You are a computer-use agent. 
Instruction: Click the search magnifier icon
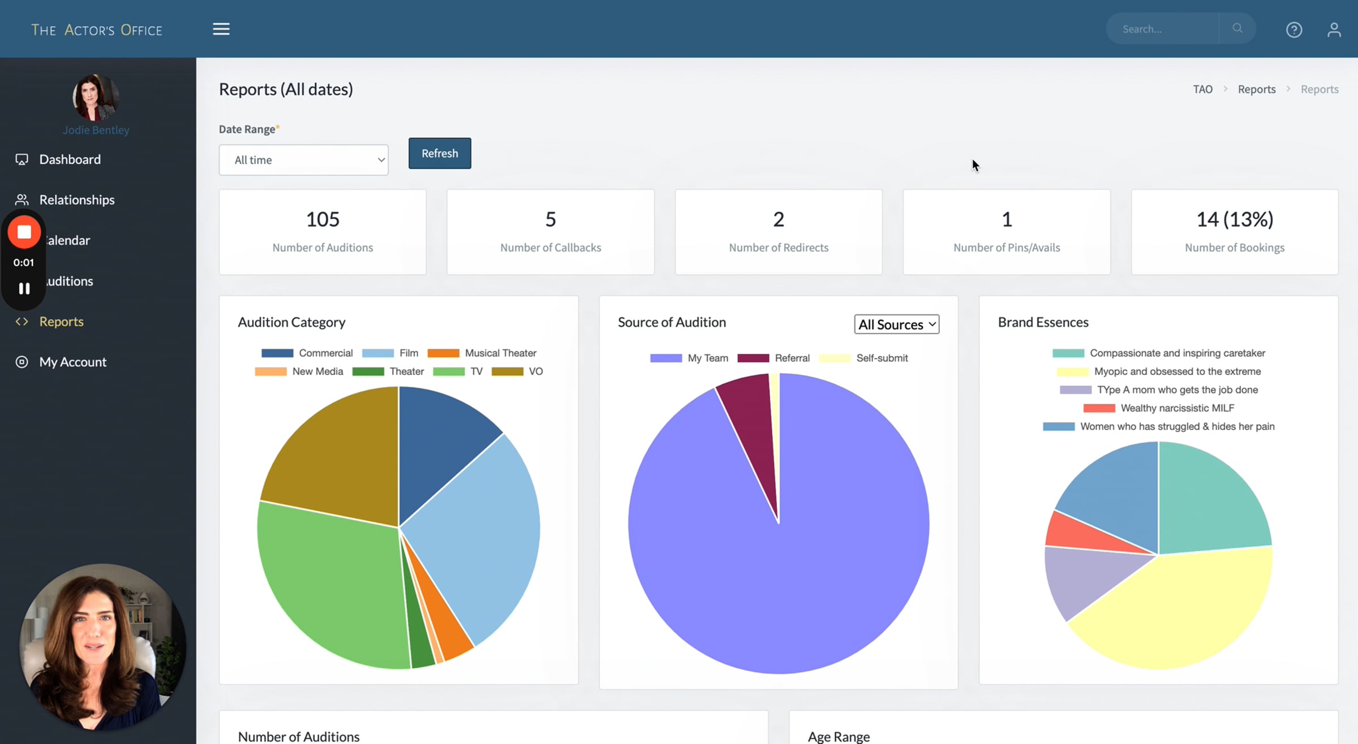1237,28
